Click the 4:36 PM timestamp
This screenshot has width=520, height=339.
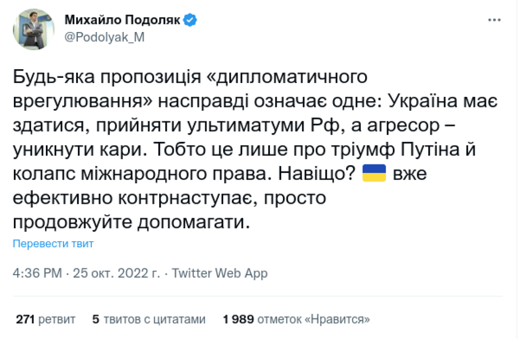pos(37,273)
